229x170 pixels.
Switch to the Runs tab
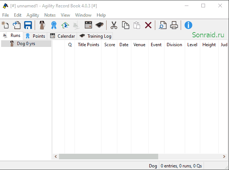12,35
